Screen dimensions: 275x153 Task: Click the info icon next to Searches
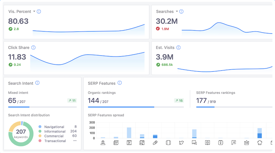click(181, 11)
